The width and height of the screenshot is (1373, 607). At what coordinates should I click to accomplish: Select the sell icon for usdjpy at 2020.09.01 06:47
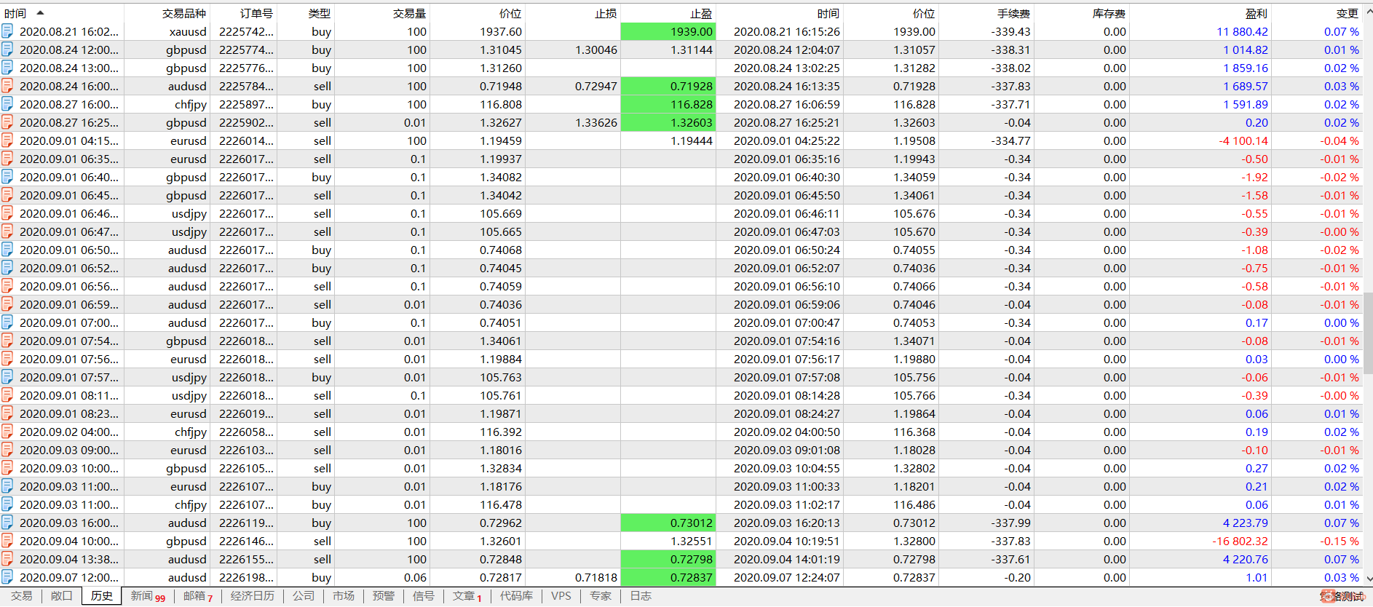tap(7, 231)
